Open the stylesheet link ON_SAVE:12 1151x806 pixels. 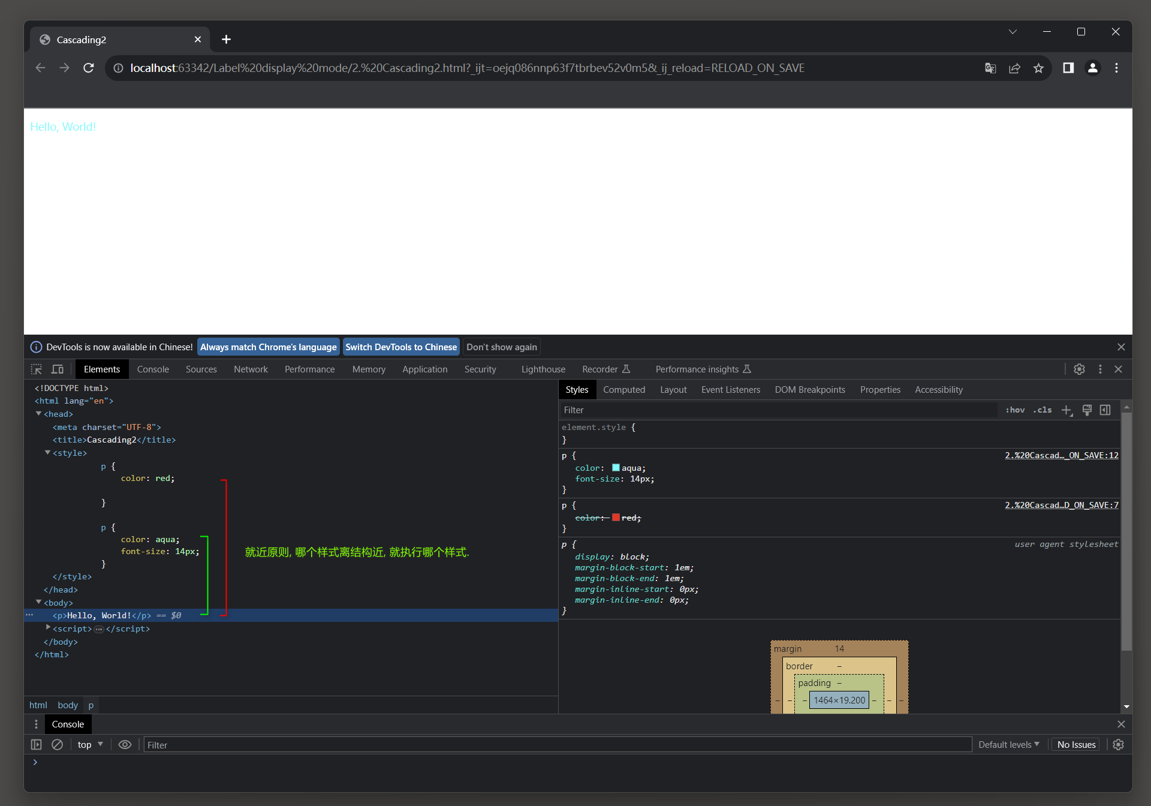pyautogui.click(x=1062, y=456)
